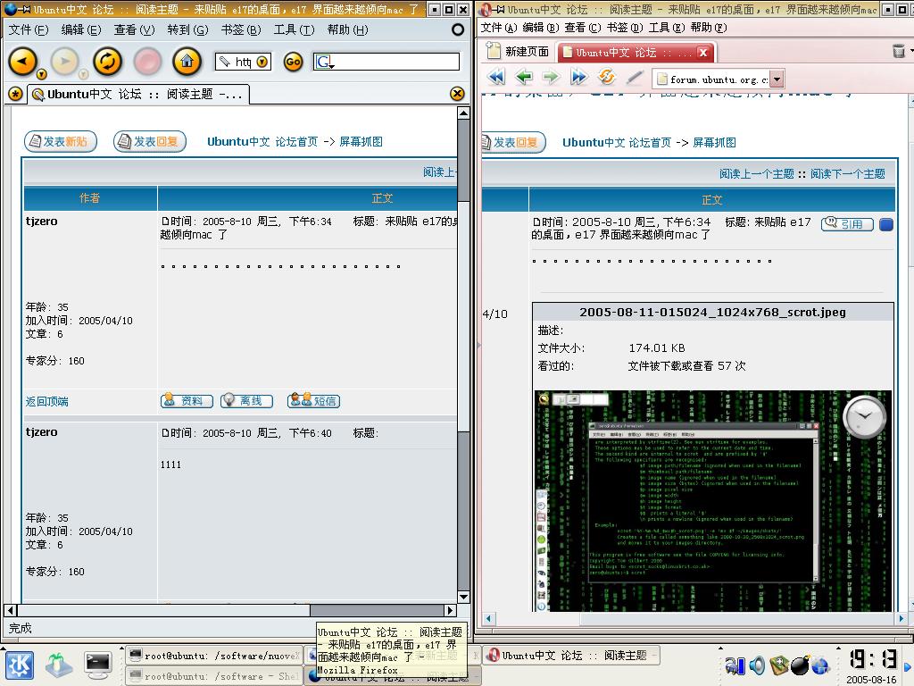Image resolution: width=914 pixels, height=686 pixels.
Task: Open 文件 (F) menu in Firefox
Action: pos(29,29)
